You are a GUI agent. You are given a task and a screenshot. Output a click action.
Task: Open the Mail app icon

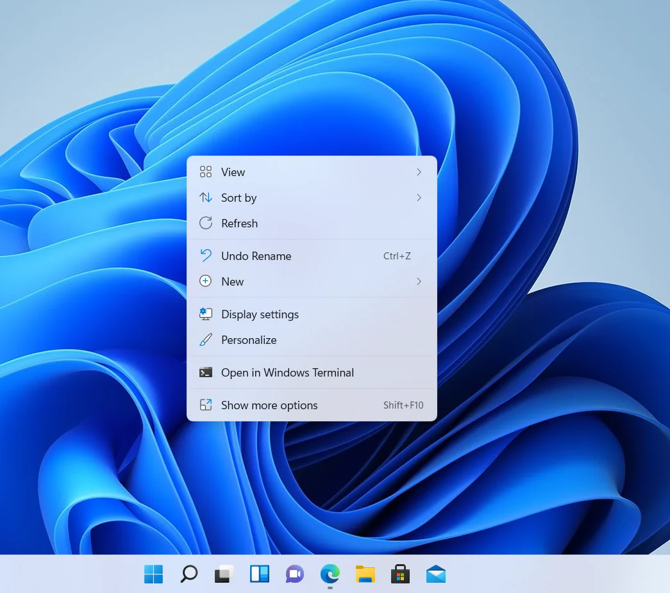pos(436,574)
